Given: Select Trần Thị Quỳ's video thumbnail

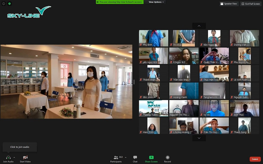Looking at the screenshot, I should 214,125.
